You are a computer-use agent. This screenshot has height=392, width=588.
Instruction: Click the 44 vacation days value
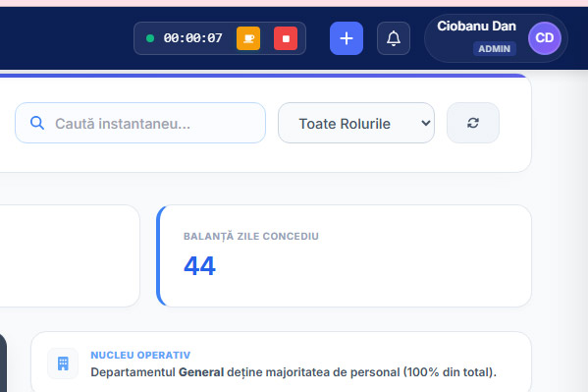199,266
